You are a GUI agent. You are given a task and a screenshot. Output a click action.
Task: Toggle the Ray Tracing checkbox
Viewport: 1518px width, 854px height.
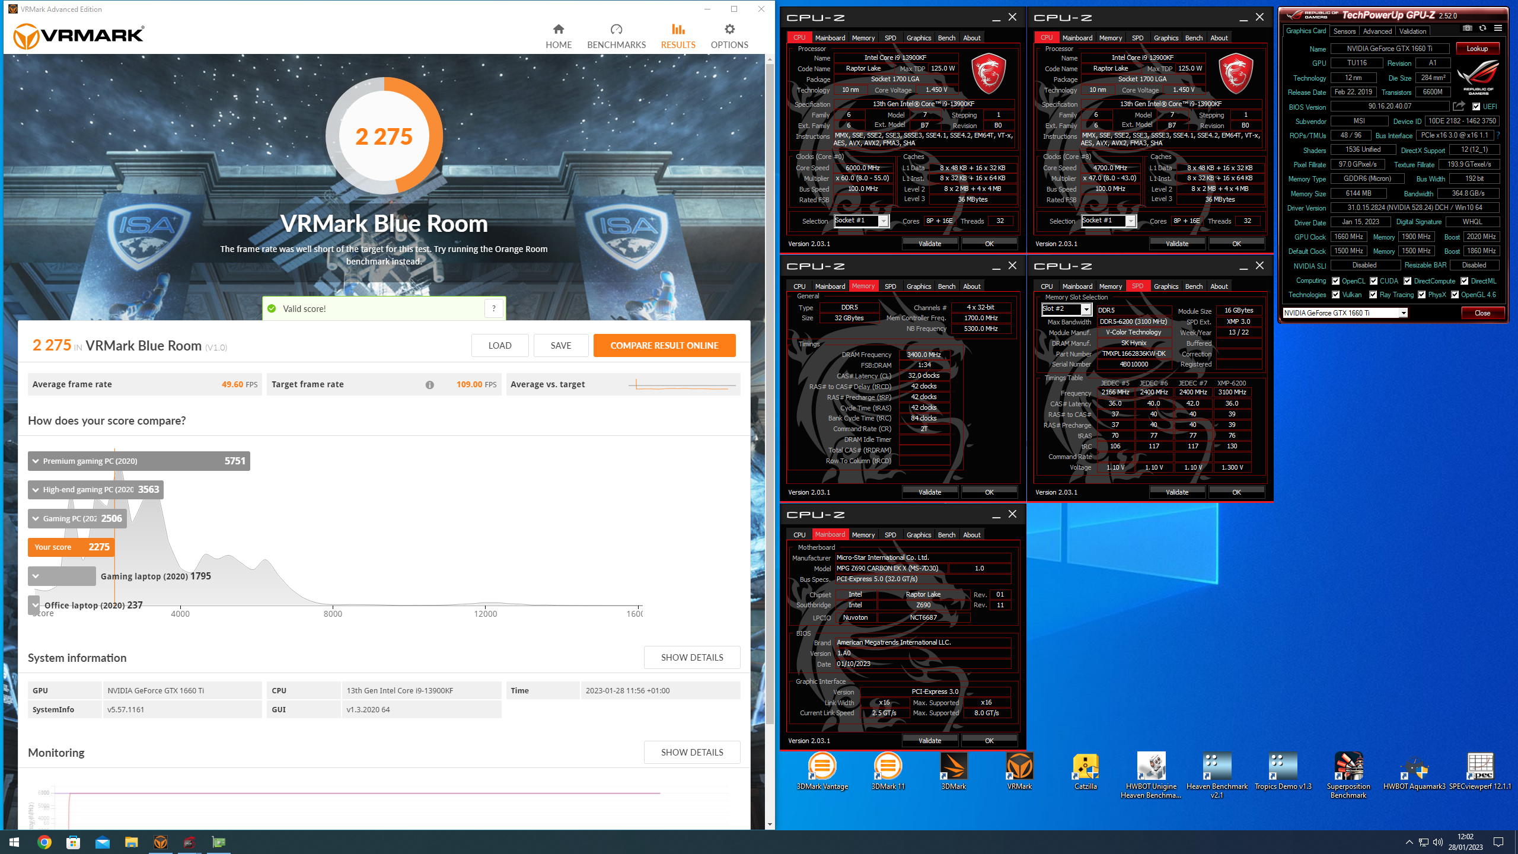pyautogui.click(x=1373, y=295)
